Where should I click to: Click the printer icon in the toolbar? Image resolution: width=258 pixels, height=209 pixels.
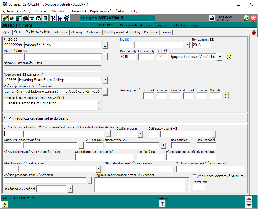coord(212,18)
